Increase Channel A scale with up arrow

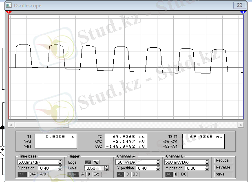(158, 161)
